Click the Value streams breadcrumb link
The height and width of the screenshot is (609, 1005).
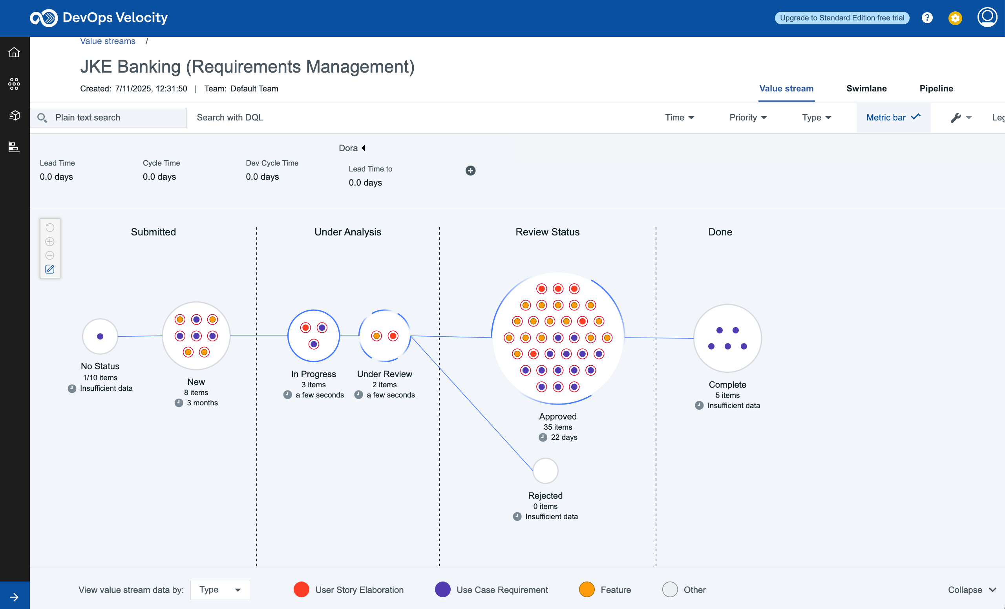(x=107, y=41)
